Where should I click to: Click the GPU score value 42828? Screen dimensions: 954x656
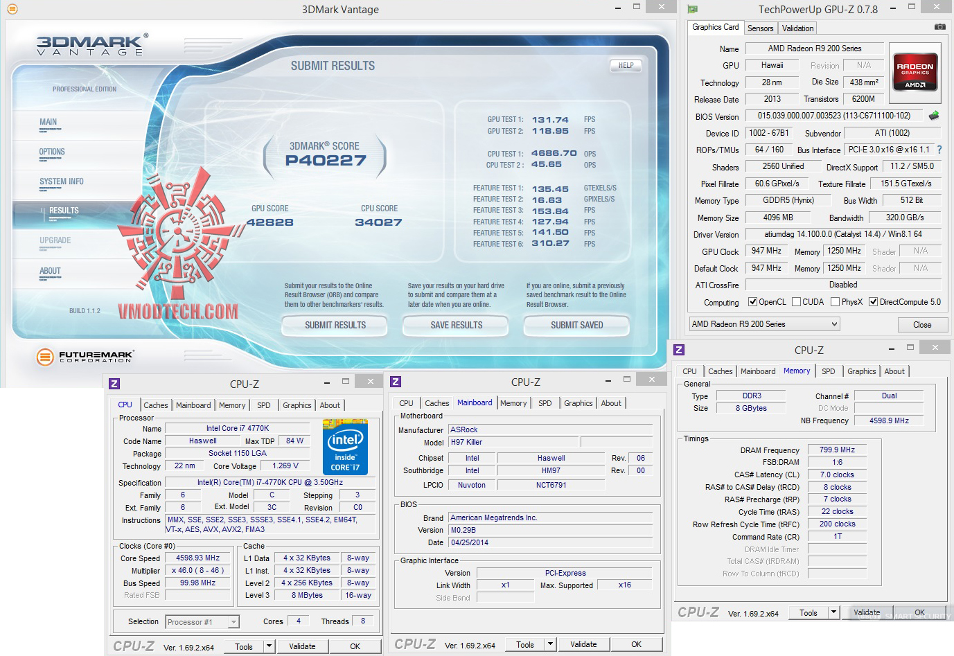[270, 222]
